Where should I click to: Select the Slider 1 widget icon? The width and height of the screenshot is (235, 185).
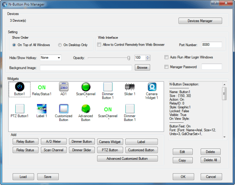tap(130, 87)
